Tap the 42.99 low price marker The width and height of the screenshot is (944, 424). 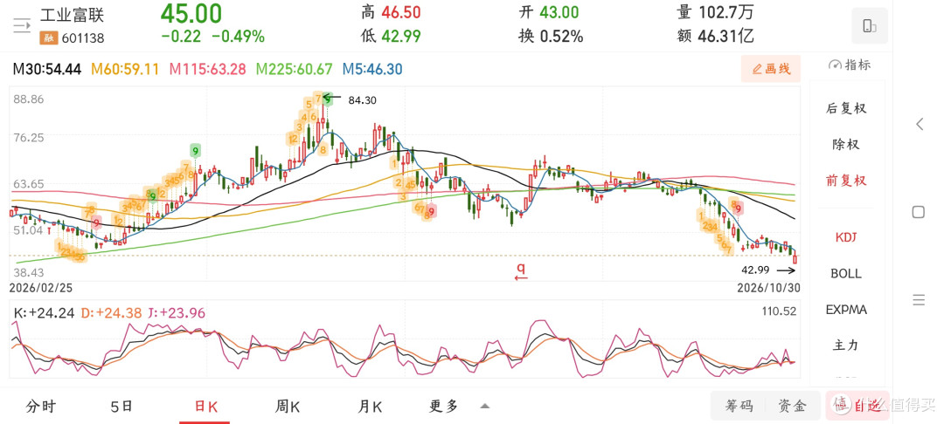tap(755, 270)
